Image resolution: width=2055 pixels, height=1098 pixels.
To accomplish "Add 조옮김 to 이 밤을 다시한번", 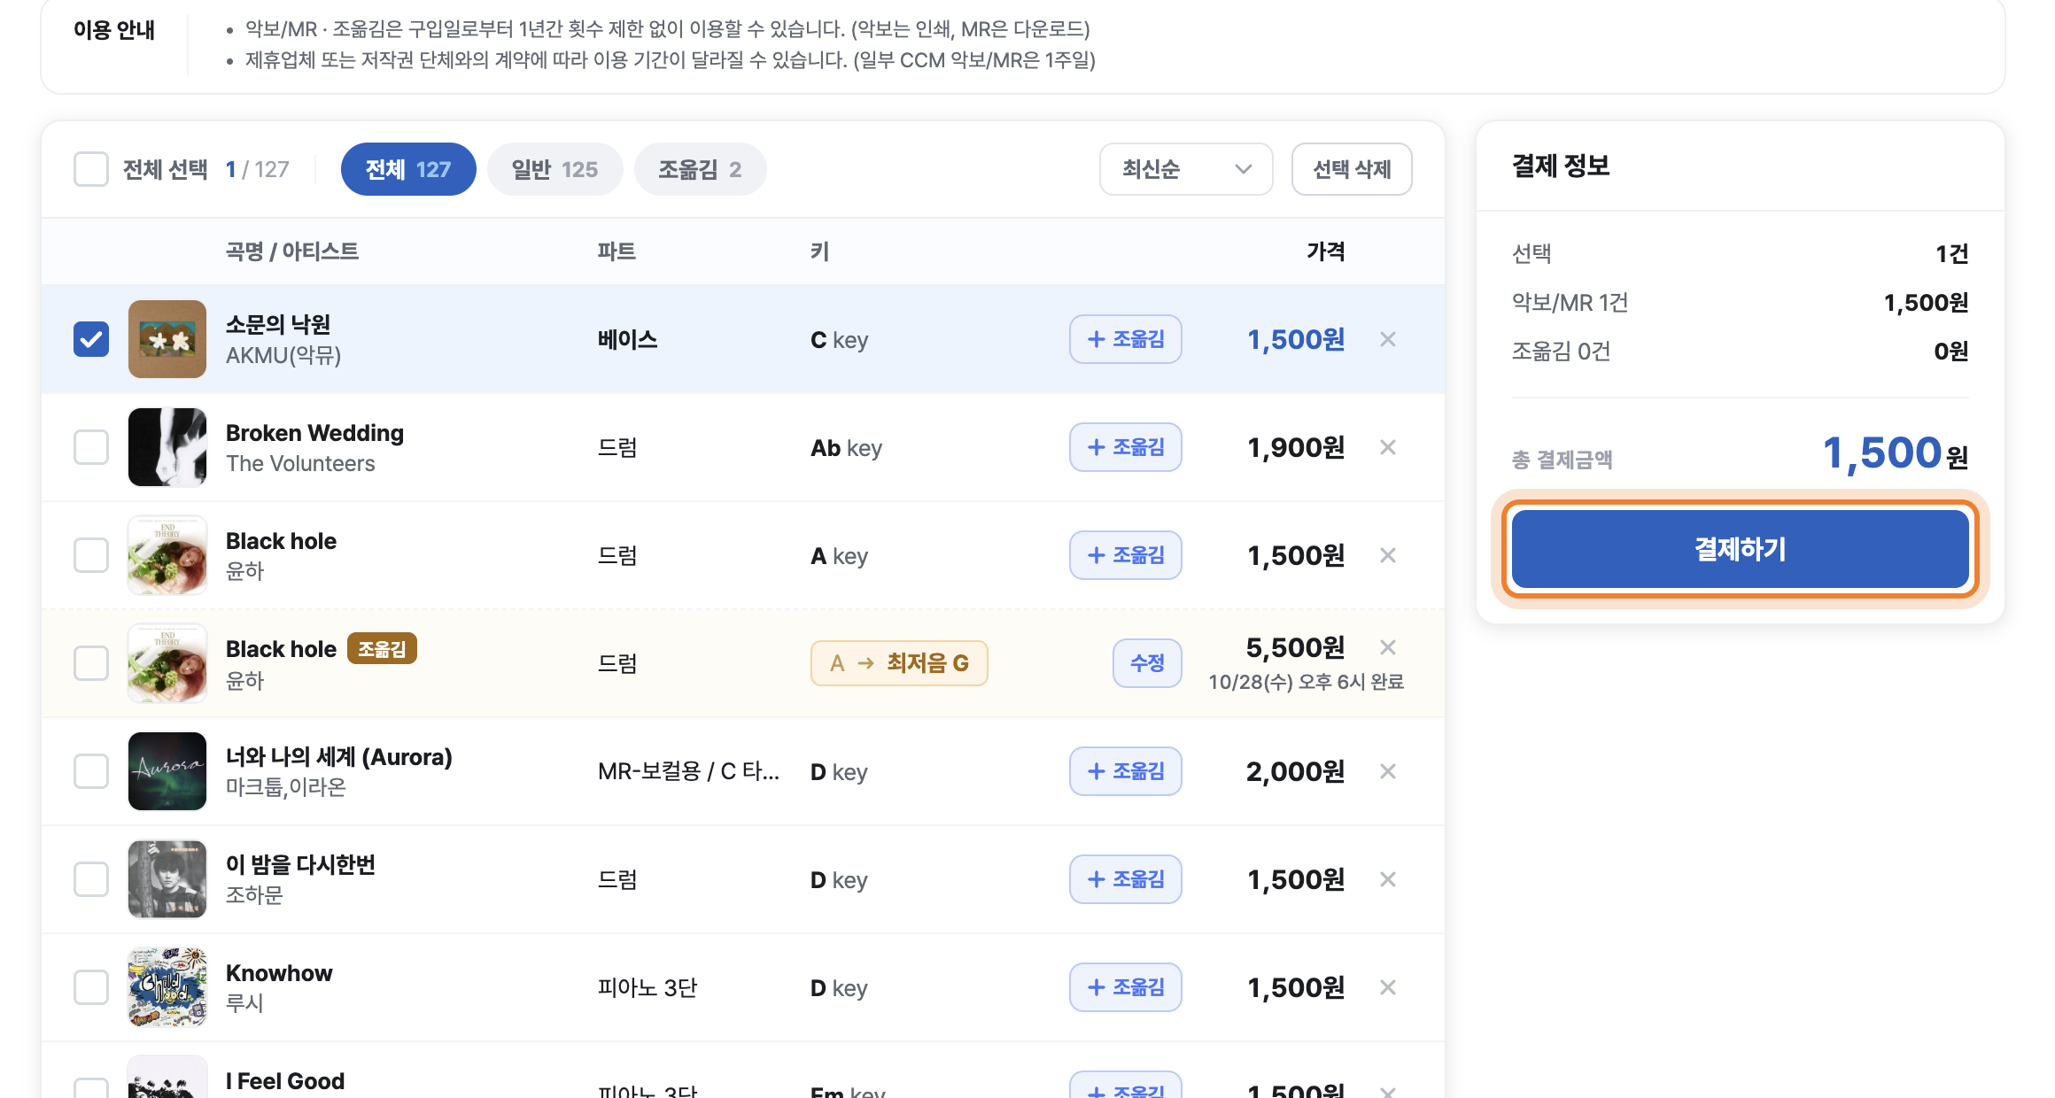I will (x=1126, y=879).
